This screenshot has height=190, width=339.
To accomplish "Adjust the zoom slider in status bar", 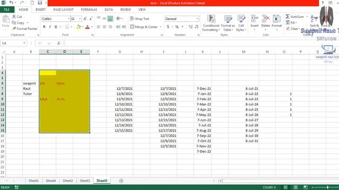I will coord(328,187).
